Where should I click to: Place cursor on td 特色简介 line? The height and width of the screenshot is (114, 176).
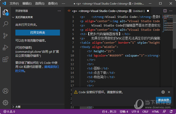pos(101,77)
